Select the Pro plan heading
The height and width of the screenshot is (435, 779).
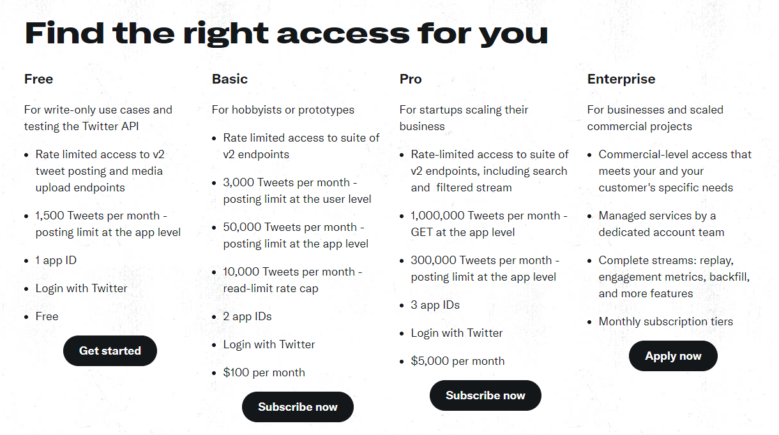point(411,79)
